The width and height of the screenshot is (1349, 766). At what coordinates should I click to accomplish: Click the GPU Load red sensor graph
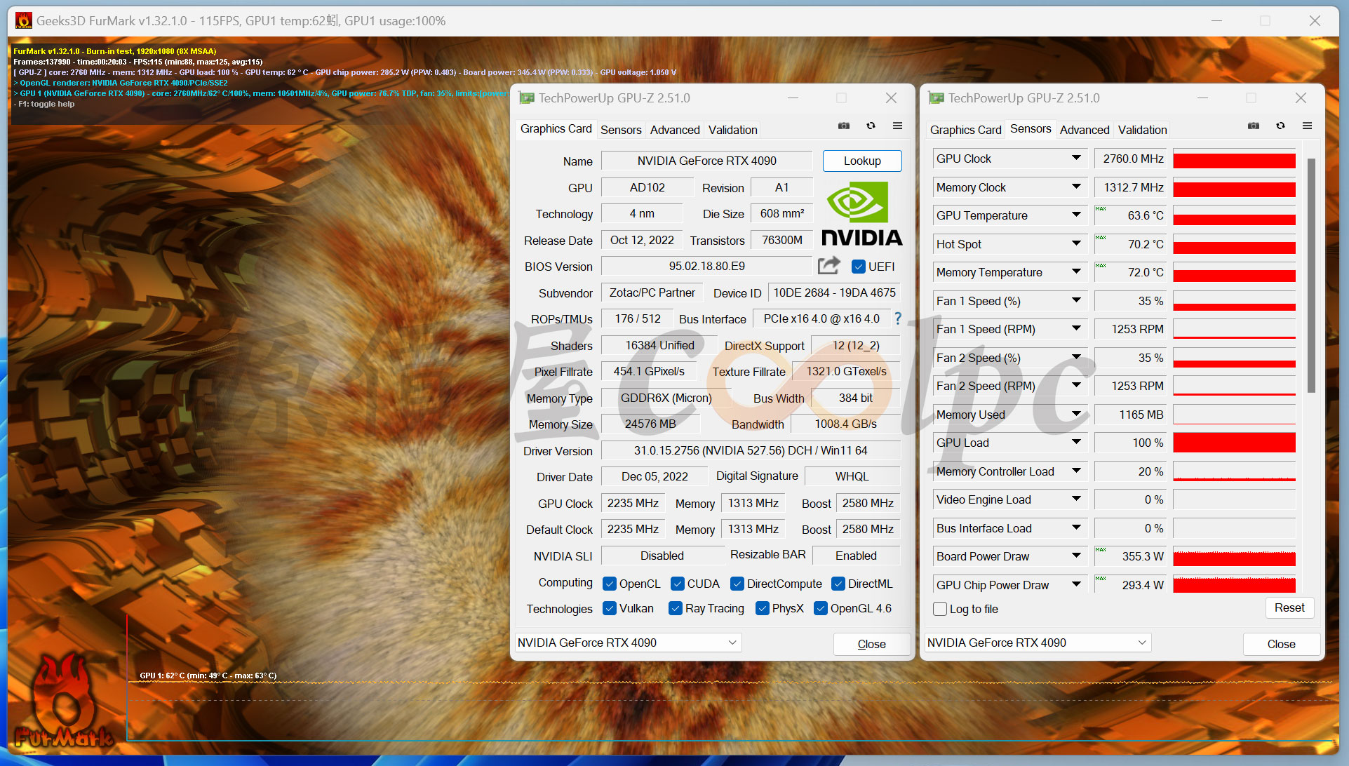(1234, 443)
